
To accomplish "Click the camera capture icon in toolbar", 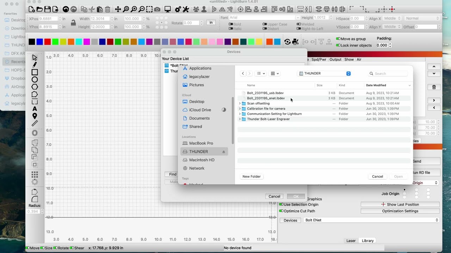I will (x=157, y=9).
